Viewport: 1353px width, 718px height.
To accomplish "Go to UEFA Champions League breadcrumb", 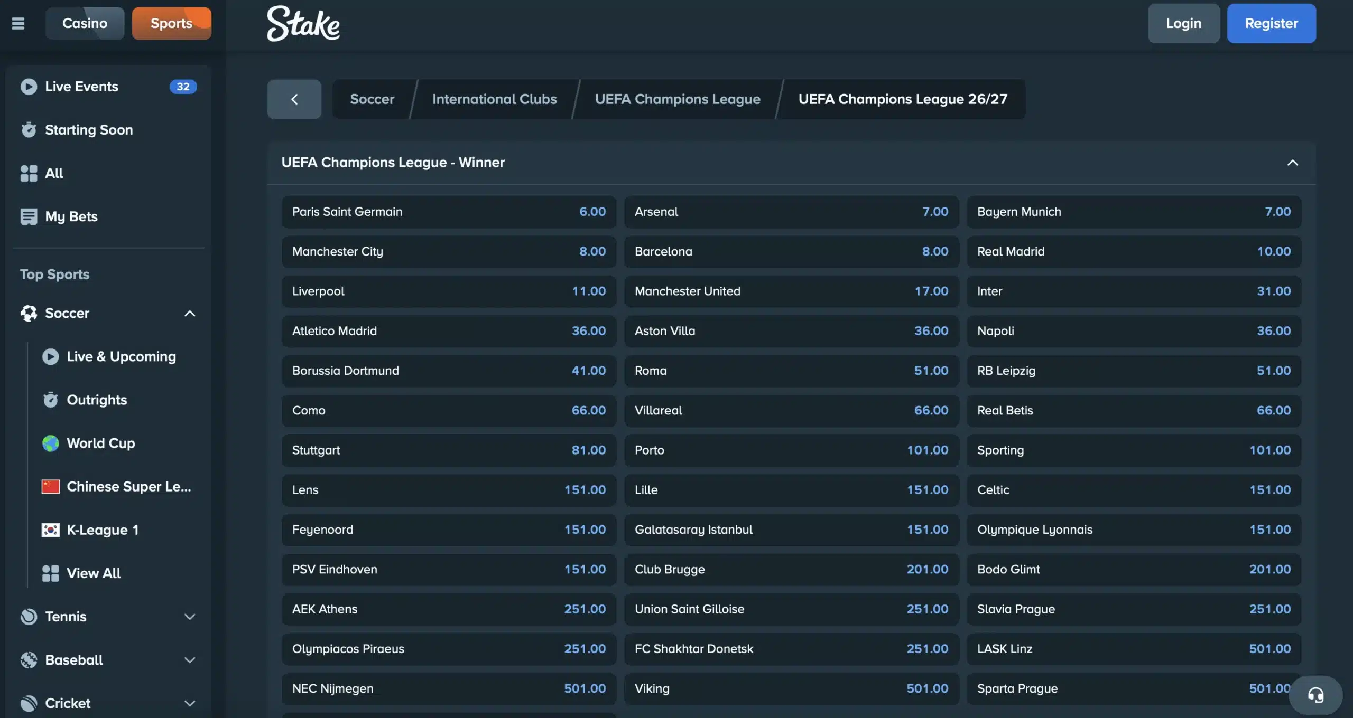I will pyautogui.click(x=678, y=99).
